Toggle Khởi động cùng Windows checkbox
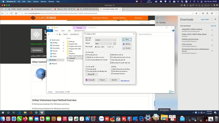Viewport: 219px width, 123px height. (x=112, y=71)
